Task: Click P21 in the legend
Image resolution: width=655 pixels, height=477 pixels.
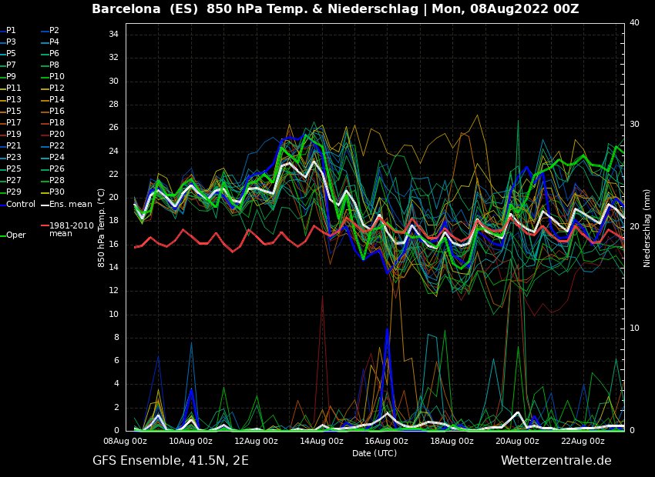Action: click(11, 145)
